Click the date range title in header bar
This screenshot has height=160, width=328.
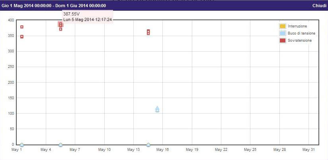(x=54, y=6)
